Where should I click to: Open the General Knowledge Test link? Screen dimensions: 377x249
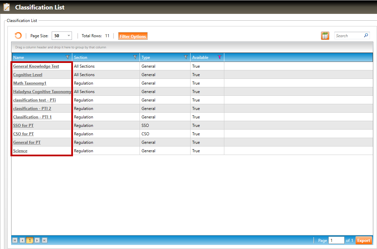point(36,66)
